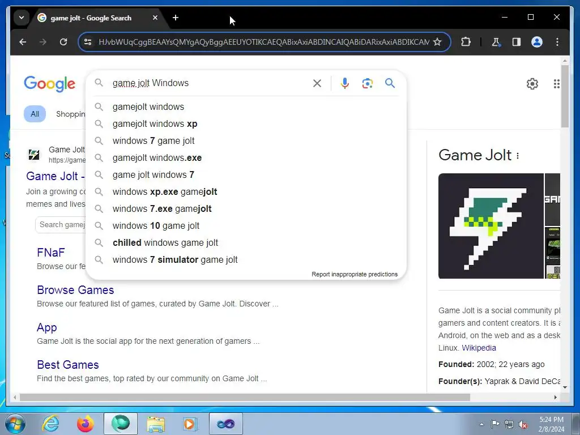
Task: Choose suggestion 'gamejolt windows xp'
Action: (x=246, y=124)
